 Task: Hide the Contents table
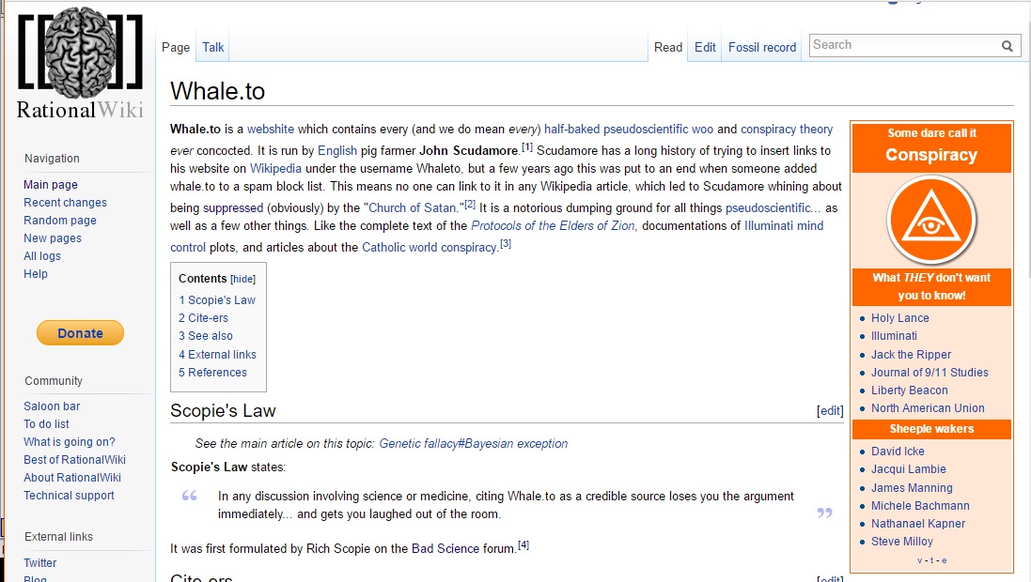(x=242, y=279)
